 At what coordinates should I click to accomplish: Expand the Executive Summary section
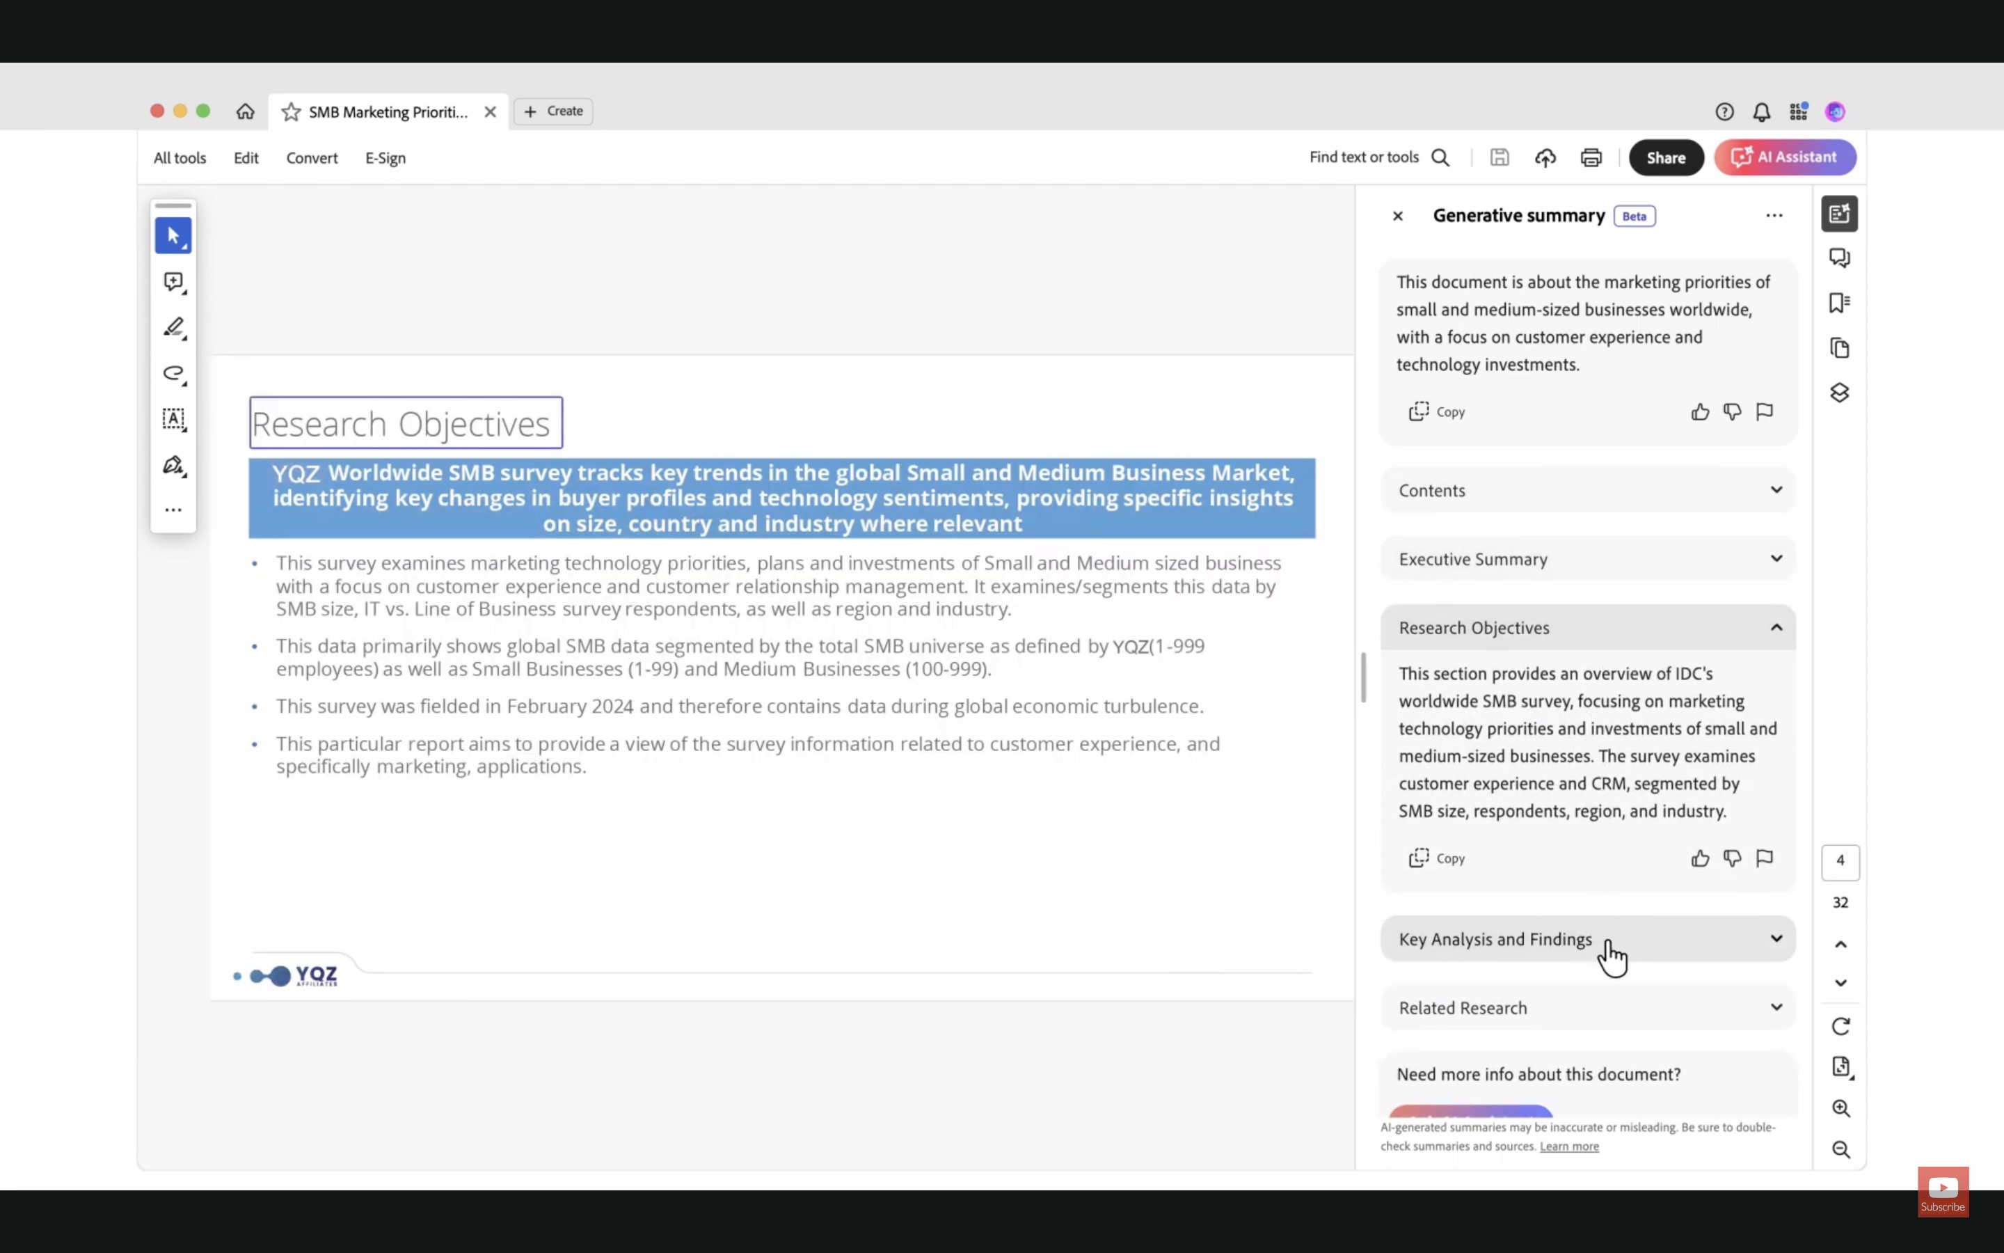coord(1589,558)
